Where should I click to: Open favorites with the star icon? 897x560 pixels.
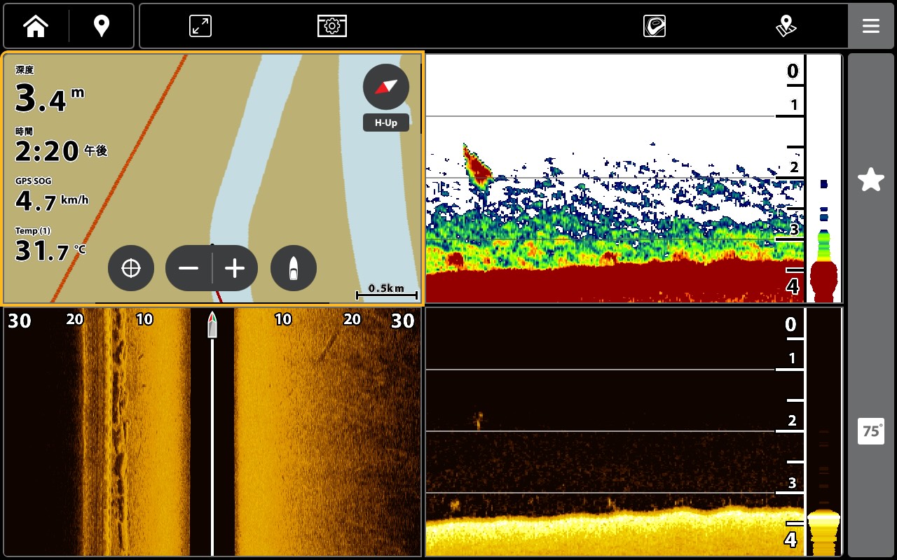(x=870, y=180)
